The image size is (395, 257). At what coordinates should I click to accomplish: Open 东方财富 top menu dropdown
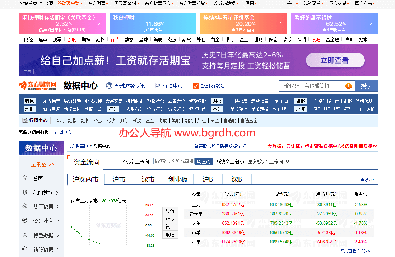98,3
